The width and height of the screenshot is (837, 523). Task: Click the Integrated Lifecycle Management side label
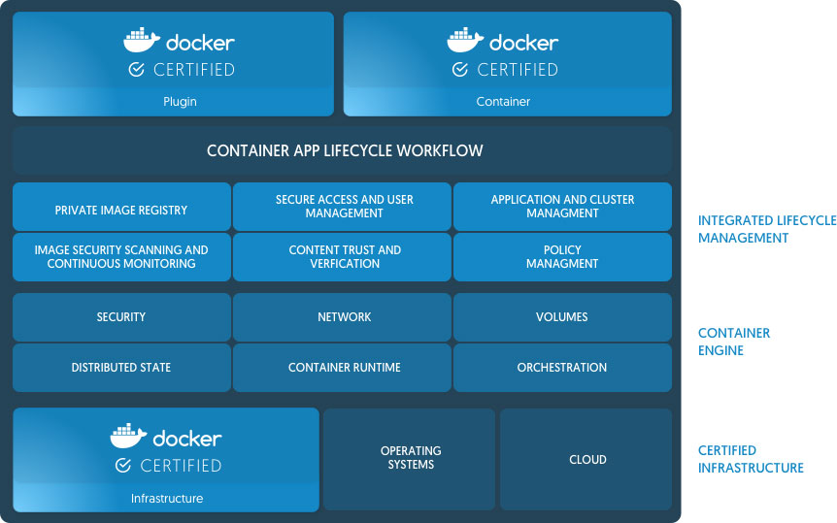pos(767,229)
